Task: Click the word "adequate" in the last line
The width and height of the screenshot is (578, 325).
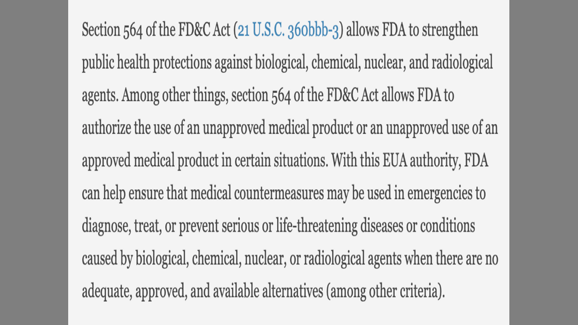Action: point(106,292)
